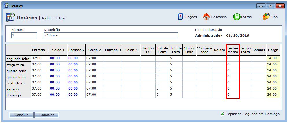Viewport: 288px width, 123px height.
Task: Select the domingo row header
Action: point(18,95)
